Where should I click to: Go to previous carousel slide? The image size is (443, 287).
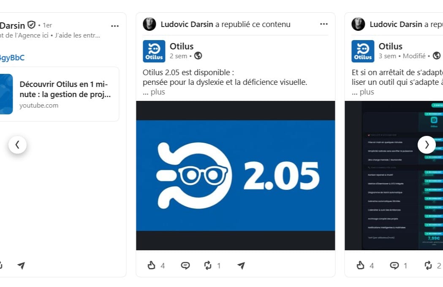(x=17, y=145)
